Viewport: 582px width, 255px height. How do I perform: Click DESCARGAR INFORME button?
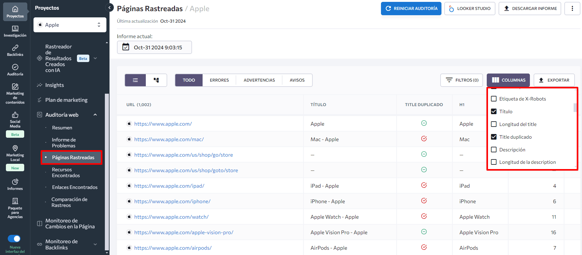click(530, 8)
